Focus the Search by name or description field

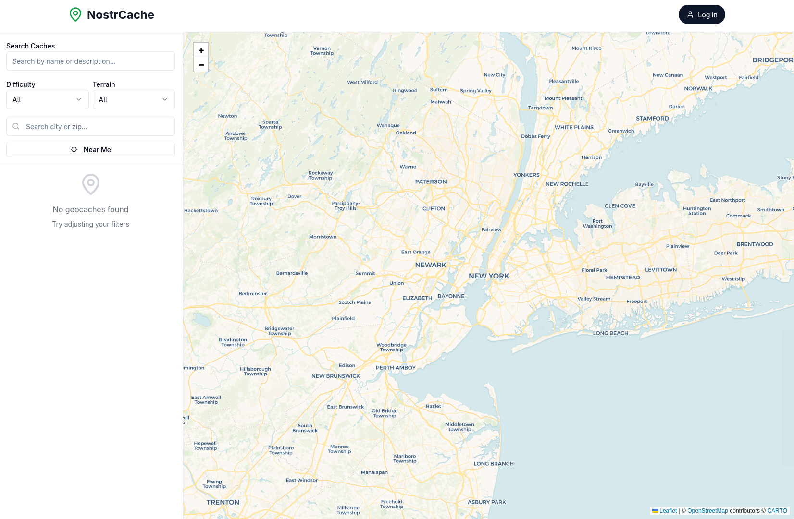click(90, 61)
